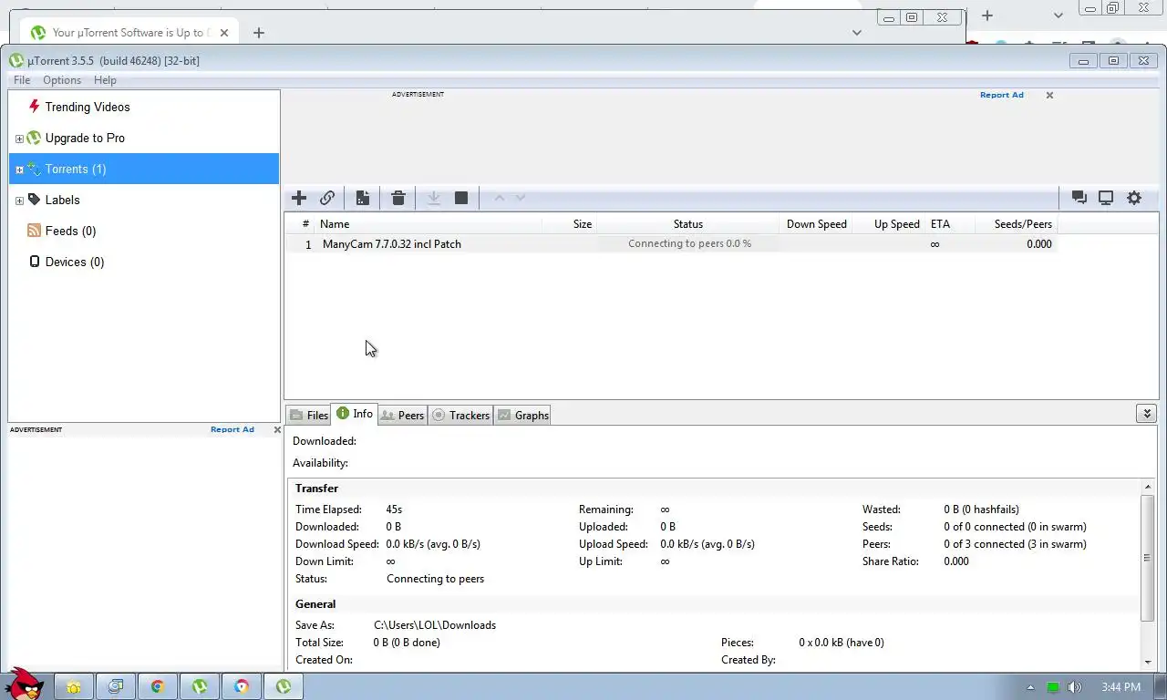This screenshot has height=700, width=1167.
Task: Click Move Up Queue arrow icon
Action: point(500,198)
